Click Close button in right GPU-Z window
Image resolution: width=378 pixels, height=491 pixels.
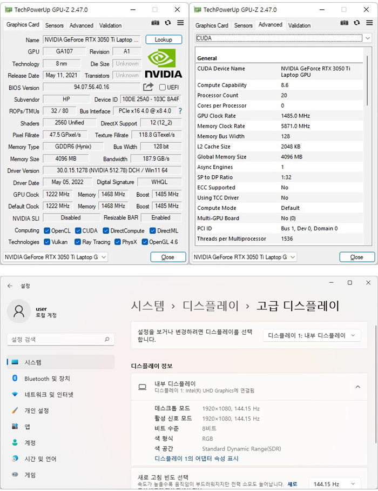click(x=357, y=257)
